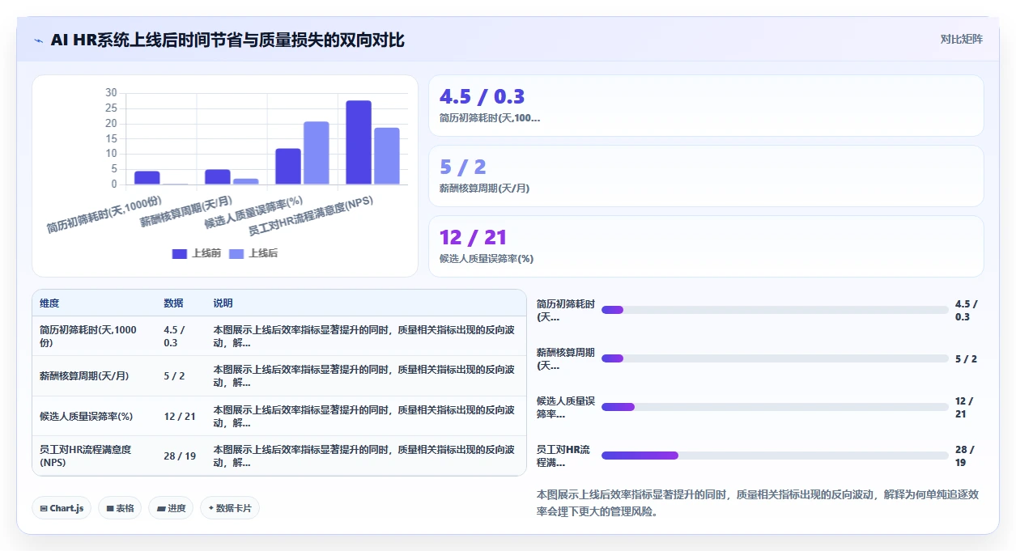1016x551 pixels.
Task: Click the 员工对HR流程满 progress bar
Action: coord(775,456)
